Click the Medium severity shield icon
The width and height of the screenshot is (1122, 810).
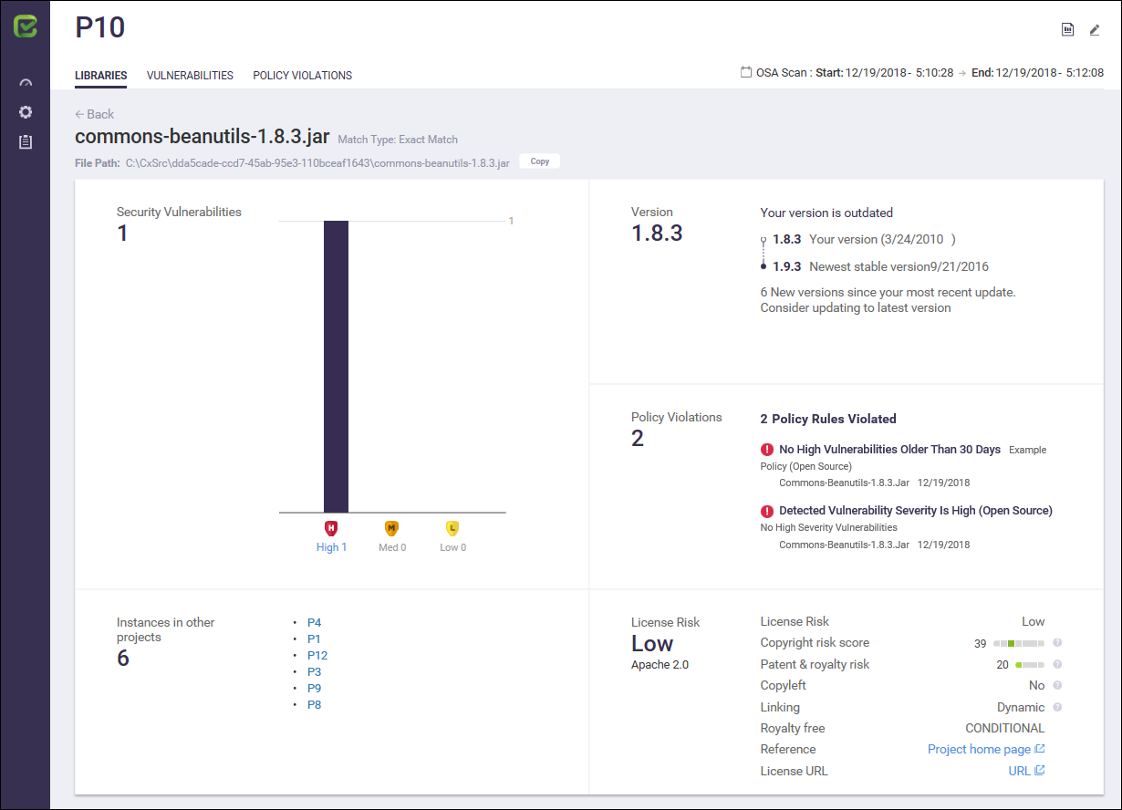pos(391,528)
